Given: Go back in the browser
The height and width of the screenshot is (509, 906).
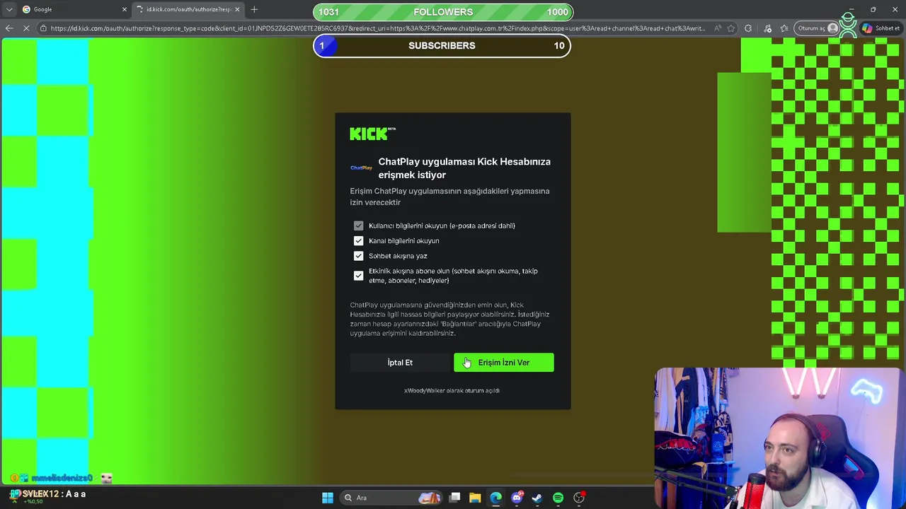Looking at the screenshot, I should point(9,28).
